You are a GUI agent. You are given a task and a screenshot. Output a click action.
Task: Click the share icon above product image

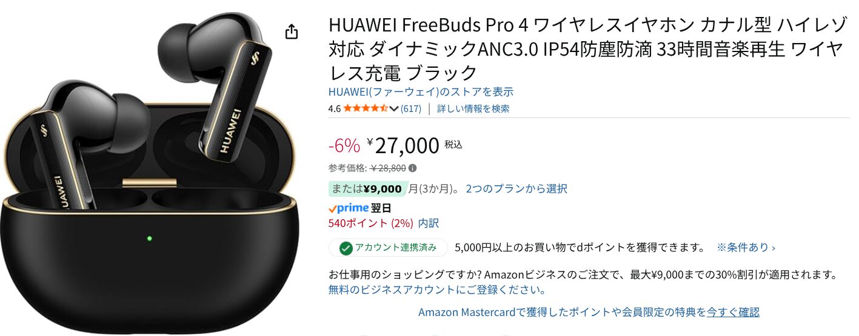pos(292,31)
